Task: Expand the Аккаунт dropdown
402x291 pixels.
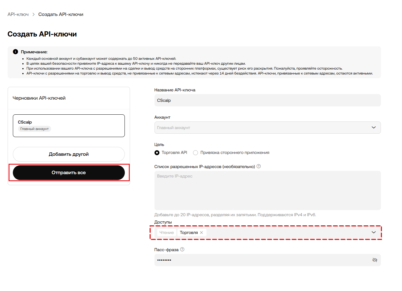Action: click(374, 128)
